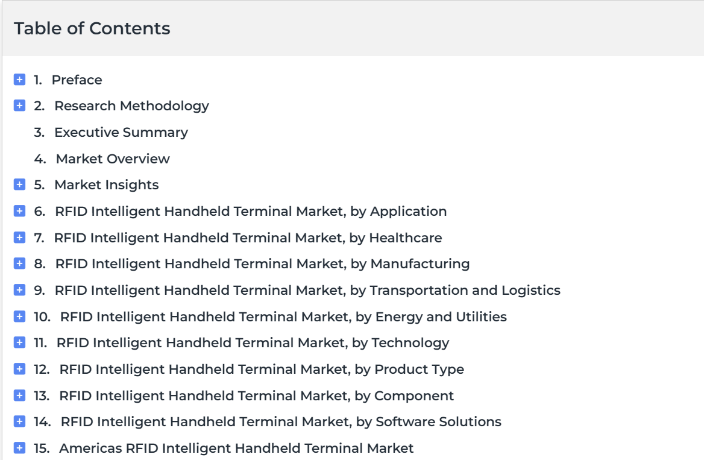Open the Market Overview entry
The height and width of the screenshot is (460, 704).
[x=113, y=159]
